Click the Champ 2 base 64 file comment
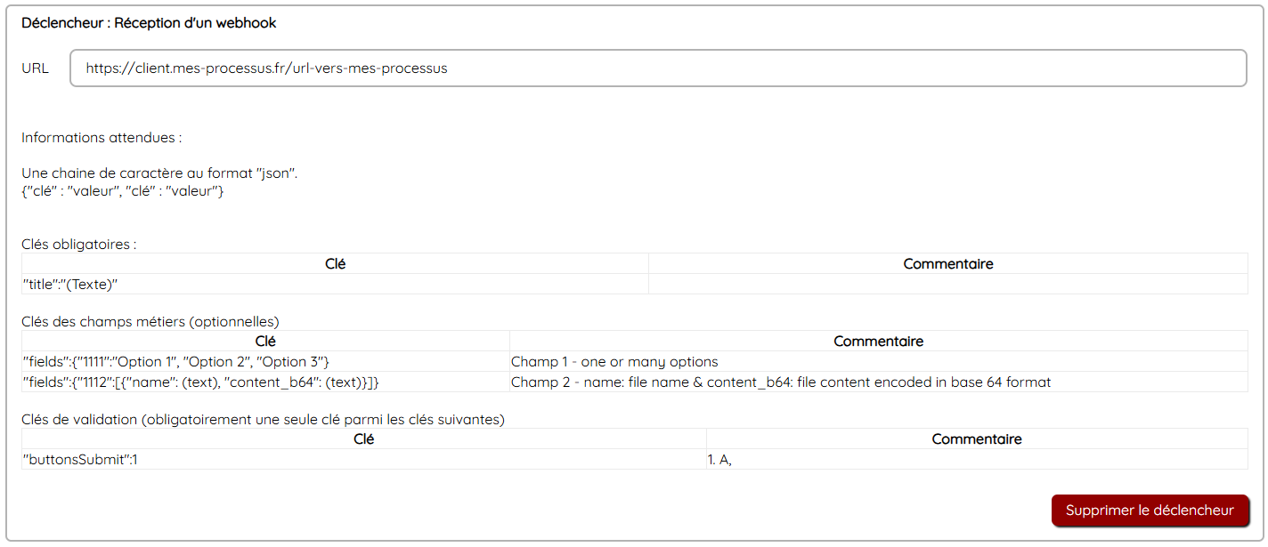 tap(781, 382)
